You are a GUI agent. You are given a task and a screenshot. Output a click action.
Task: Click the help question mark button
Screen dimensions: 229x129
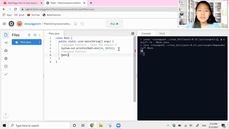pyautogui.click(x=6, y=115)
